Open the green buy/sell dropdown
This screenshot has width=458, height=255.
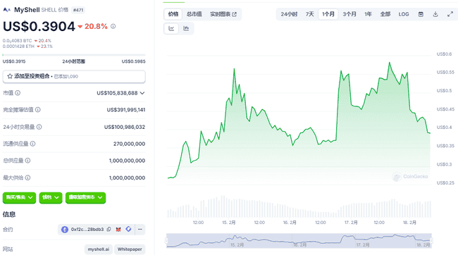click(x=19, y=197)
